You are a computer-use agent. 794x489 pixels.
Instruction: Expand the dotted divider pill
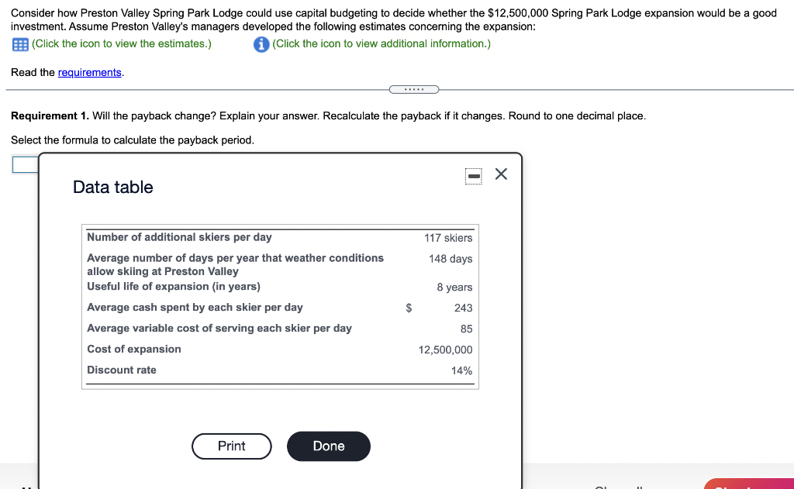(x=414, y=89)
